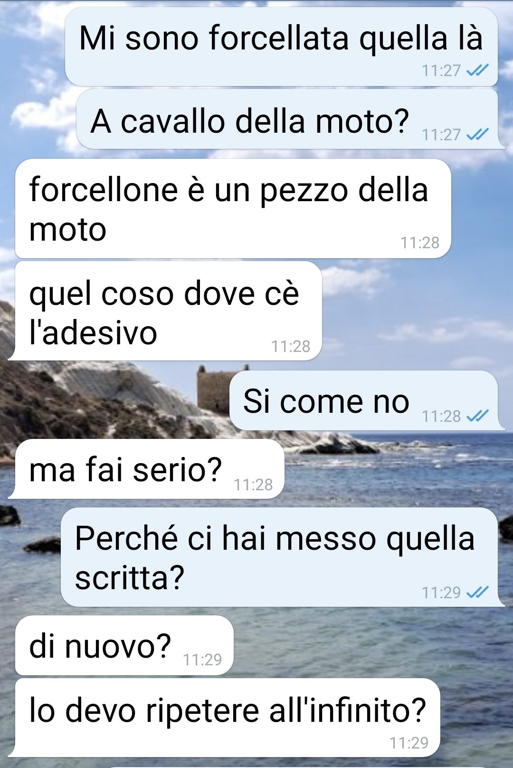The width and height of the screenshot is (513, 768).
Task: Tap the 11:28 timestamp on 'forcellone' message
Action: [x=420, y=243]
